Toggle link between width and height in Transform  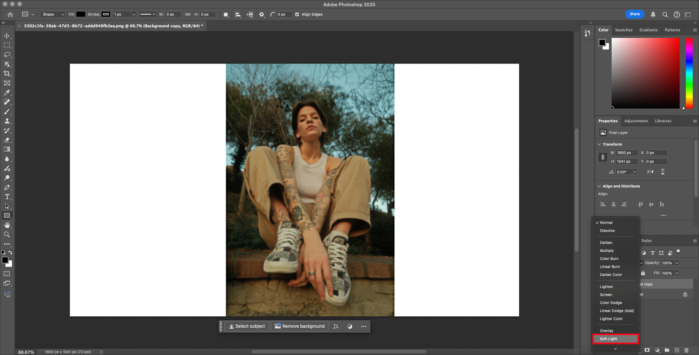pos(603,157)
